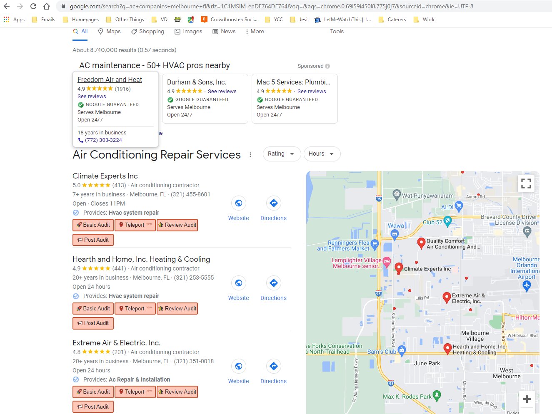Open the Apps grid in bookmarks bar

[x=14, y=20]
